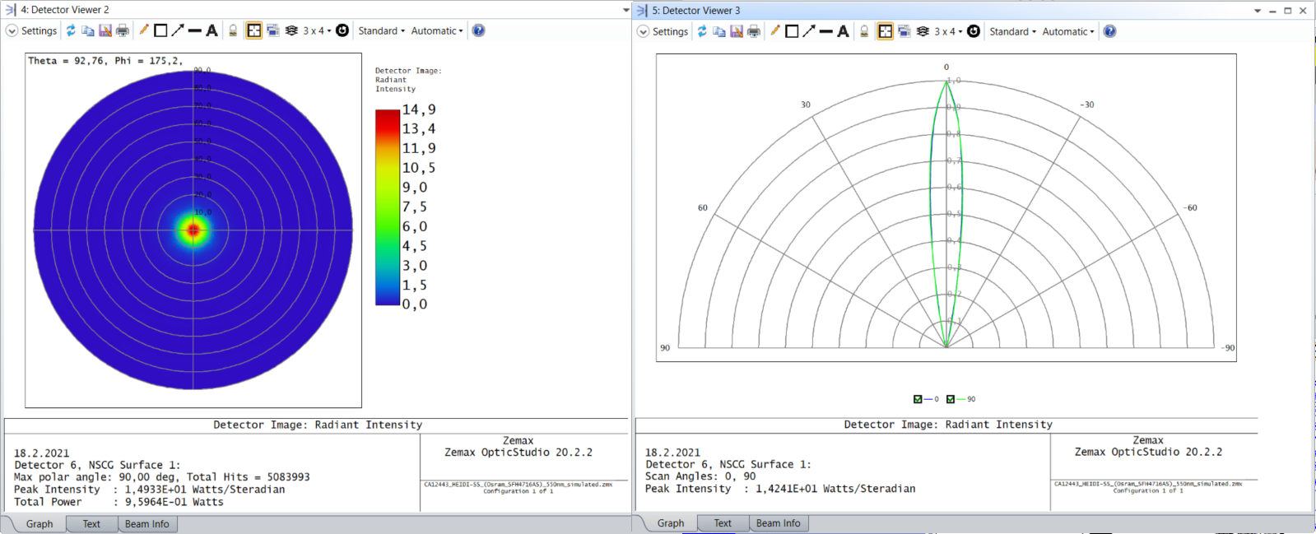Image resolution: width=1316 pixels, height=534 pixels.
Task: Open window options arrow of Detector Viewer 2
Action: (x=625, y=10)
